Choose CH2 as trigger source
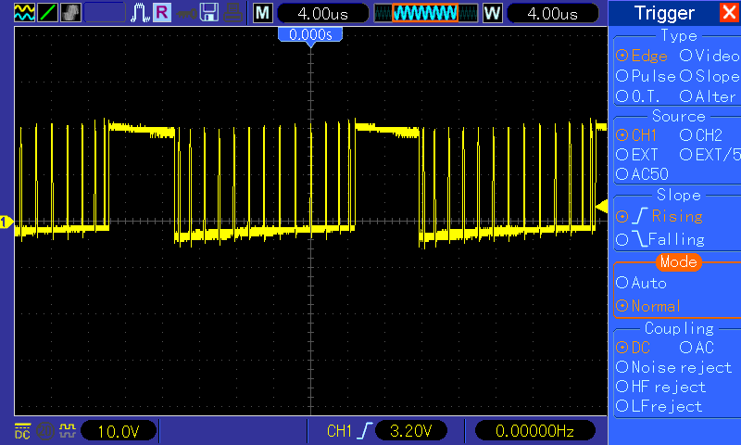Screen dimensions: 741x445 701,135
